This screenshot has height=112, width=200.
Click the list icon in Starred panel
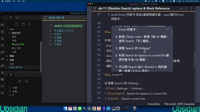(26, 81)
